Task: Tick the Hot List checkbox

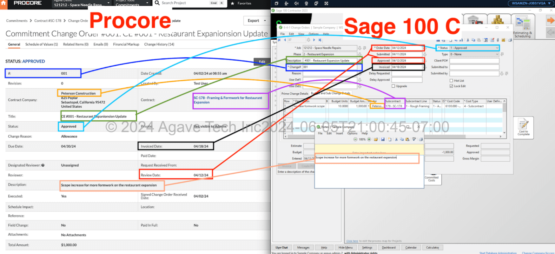Action: 451,81
